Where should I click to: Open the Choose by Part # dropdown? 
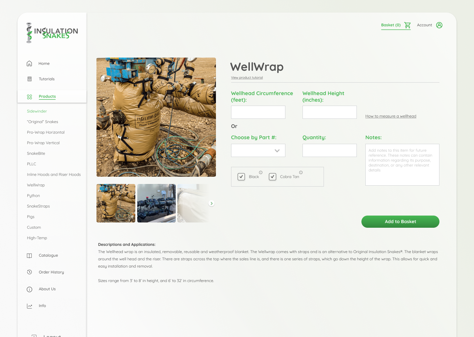tap(258, 150)
